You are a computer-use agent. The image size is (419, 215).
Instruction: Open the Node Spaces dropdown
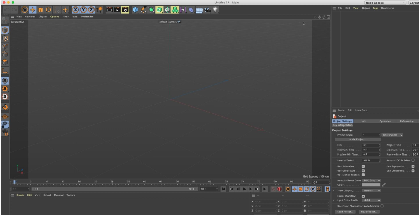pos(385,3)
